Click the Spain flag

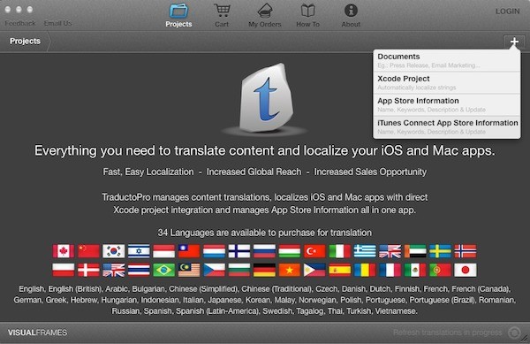pyautogui.click(x=340, y=271)
